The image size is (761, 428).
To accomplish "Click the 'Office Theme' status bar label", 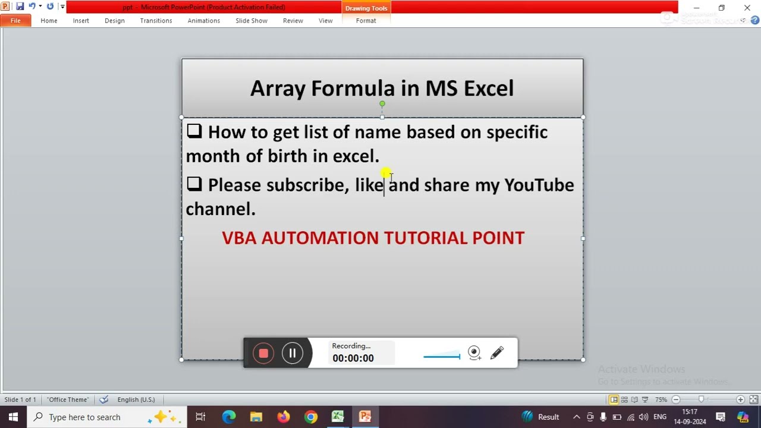I will 68,399.
